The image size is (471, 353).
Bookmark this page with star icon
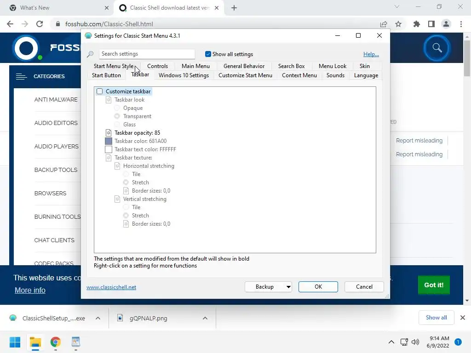pyautogui.click(x=398, y=24)
